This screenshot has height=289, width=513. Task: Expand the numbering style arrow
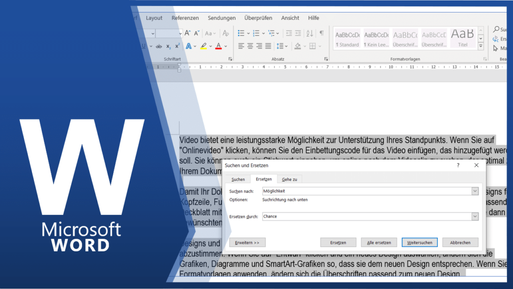[264, 34]
